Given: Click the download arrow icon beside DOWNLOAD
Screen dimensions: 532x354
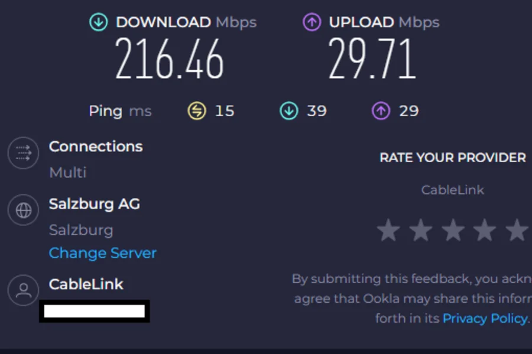Looking at the screenshot, I should pos(98,22).
